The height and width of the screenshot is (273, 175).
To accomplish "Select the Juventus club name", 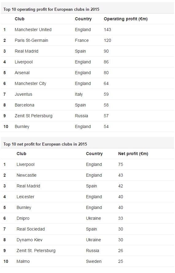I will 23,94.
